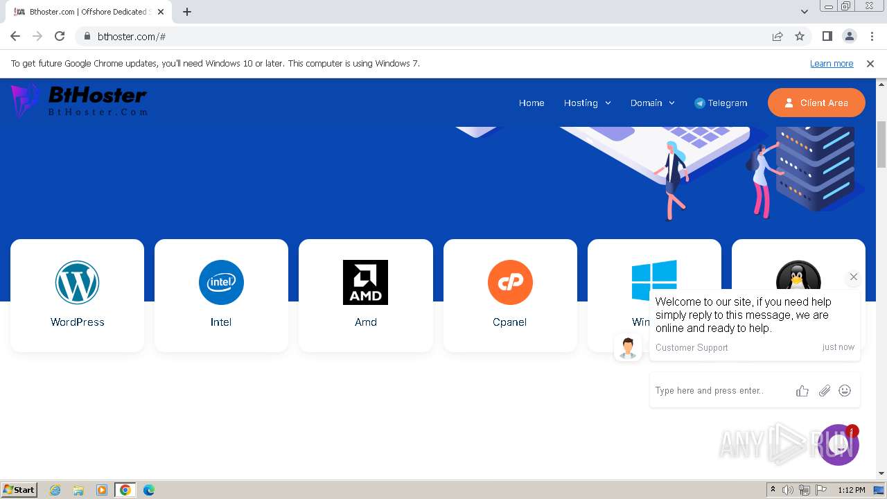
Task: Click the Telegram icon in navigation
Action: [x=700, y=103]
